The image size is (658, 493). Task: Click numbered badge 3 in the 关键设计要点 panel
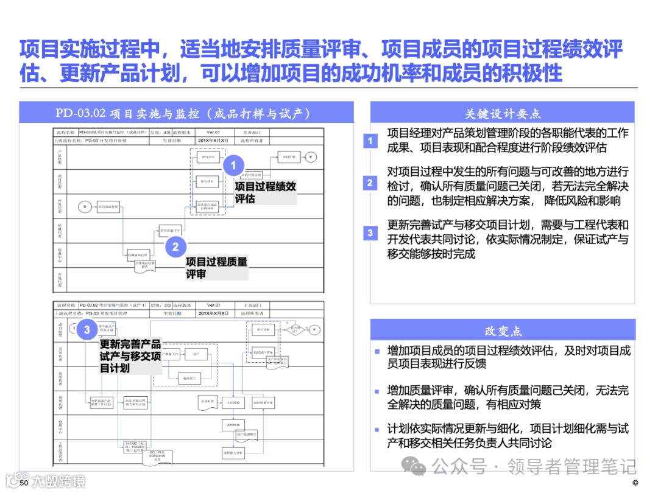click(369, 232)
